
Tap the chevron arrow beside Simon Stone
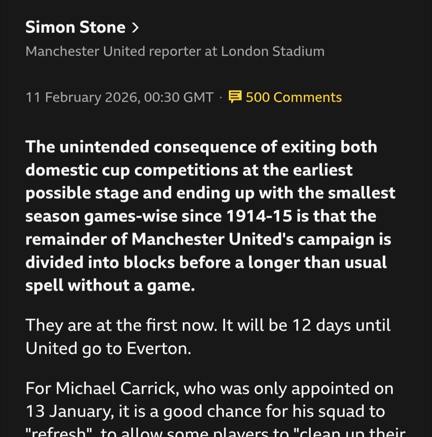click(x=135, y=28)
